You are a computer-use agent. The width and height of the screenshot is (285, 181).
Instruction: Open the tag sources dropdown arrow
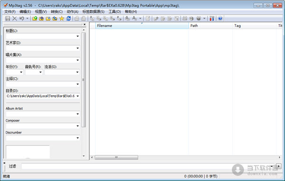point(204,19)
